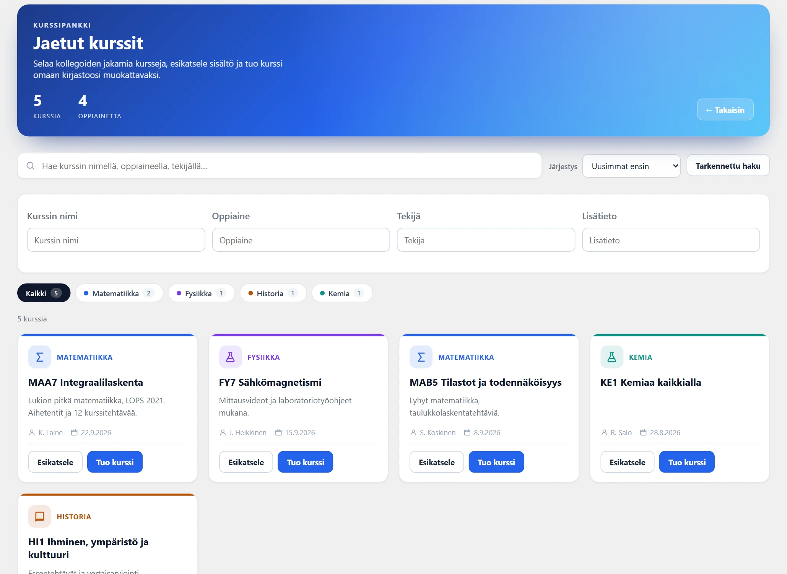Click the Kurssin nimi input field
Screen dimensions: 787x574
116,240
